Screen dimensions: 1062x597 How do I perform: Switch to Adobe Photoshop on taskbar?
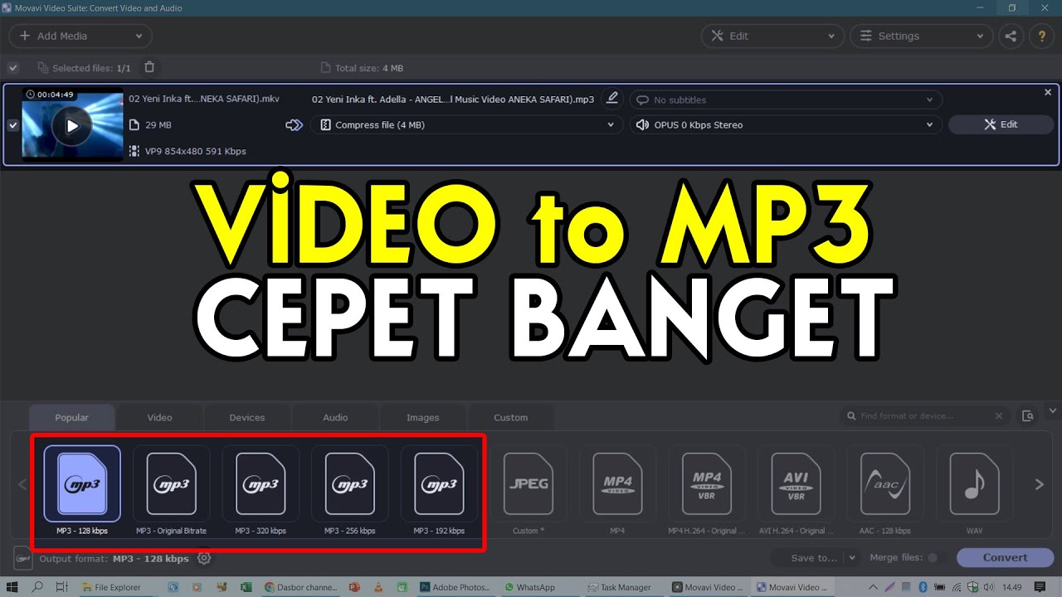coord(458,587)
